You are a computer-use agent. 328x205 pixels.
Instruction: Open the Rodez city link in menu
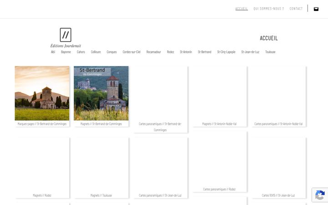(x=170, y=52)
